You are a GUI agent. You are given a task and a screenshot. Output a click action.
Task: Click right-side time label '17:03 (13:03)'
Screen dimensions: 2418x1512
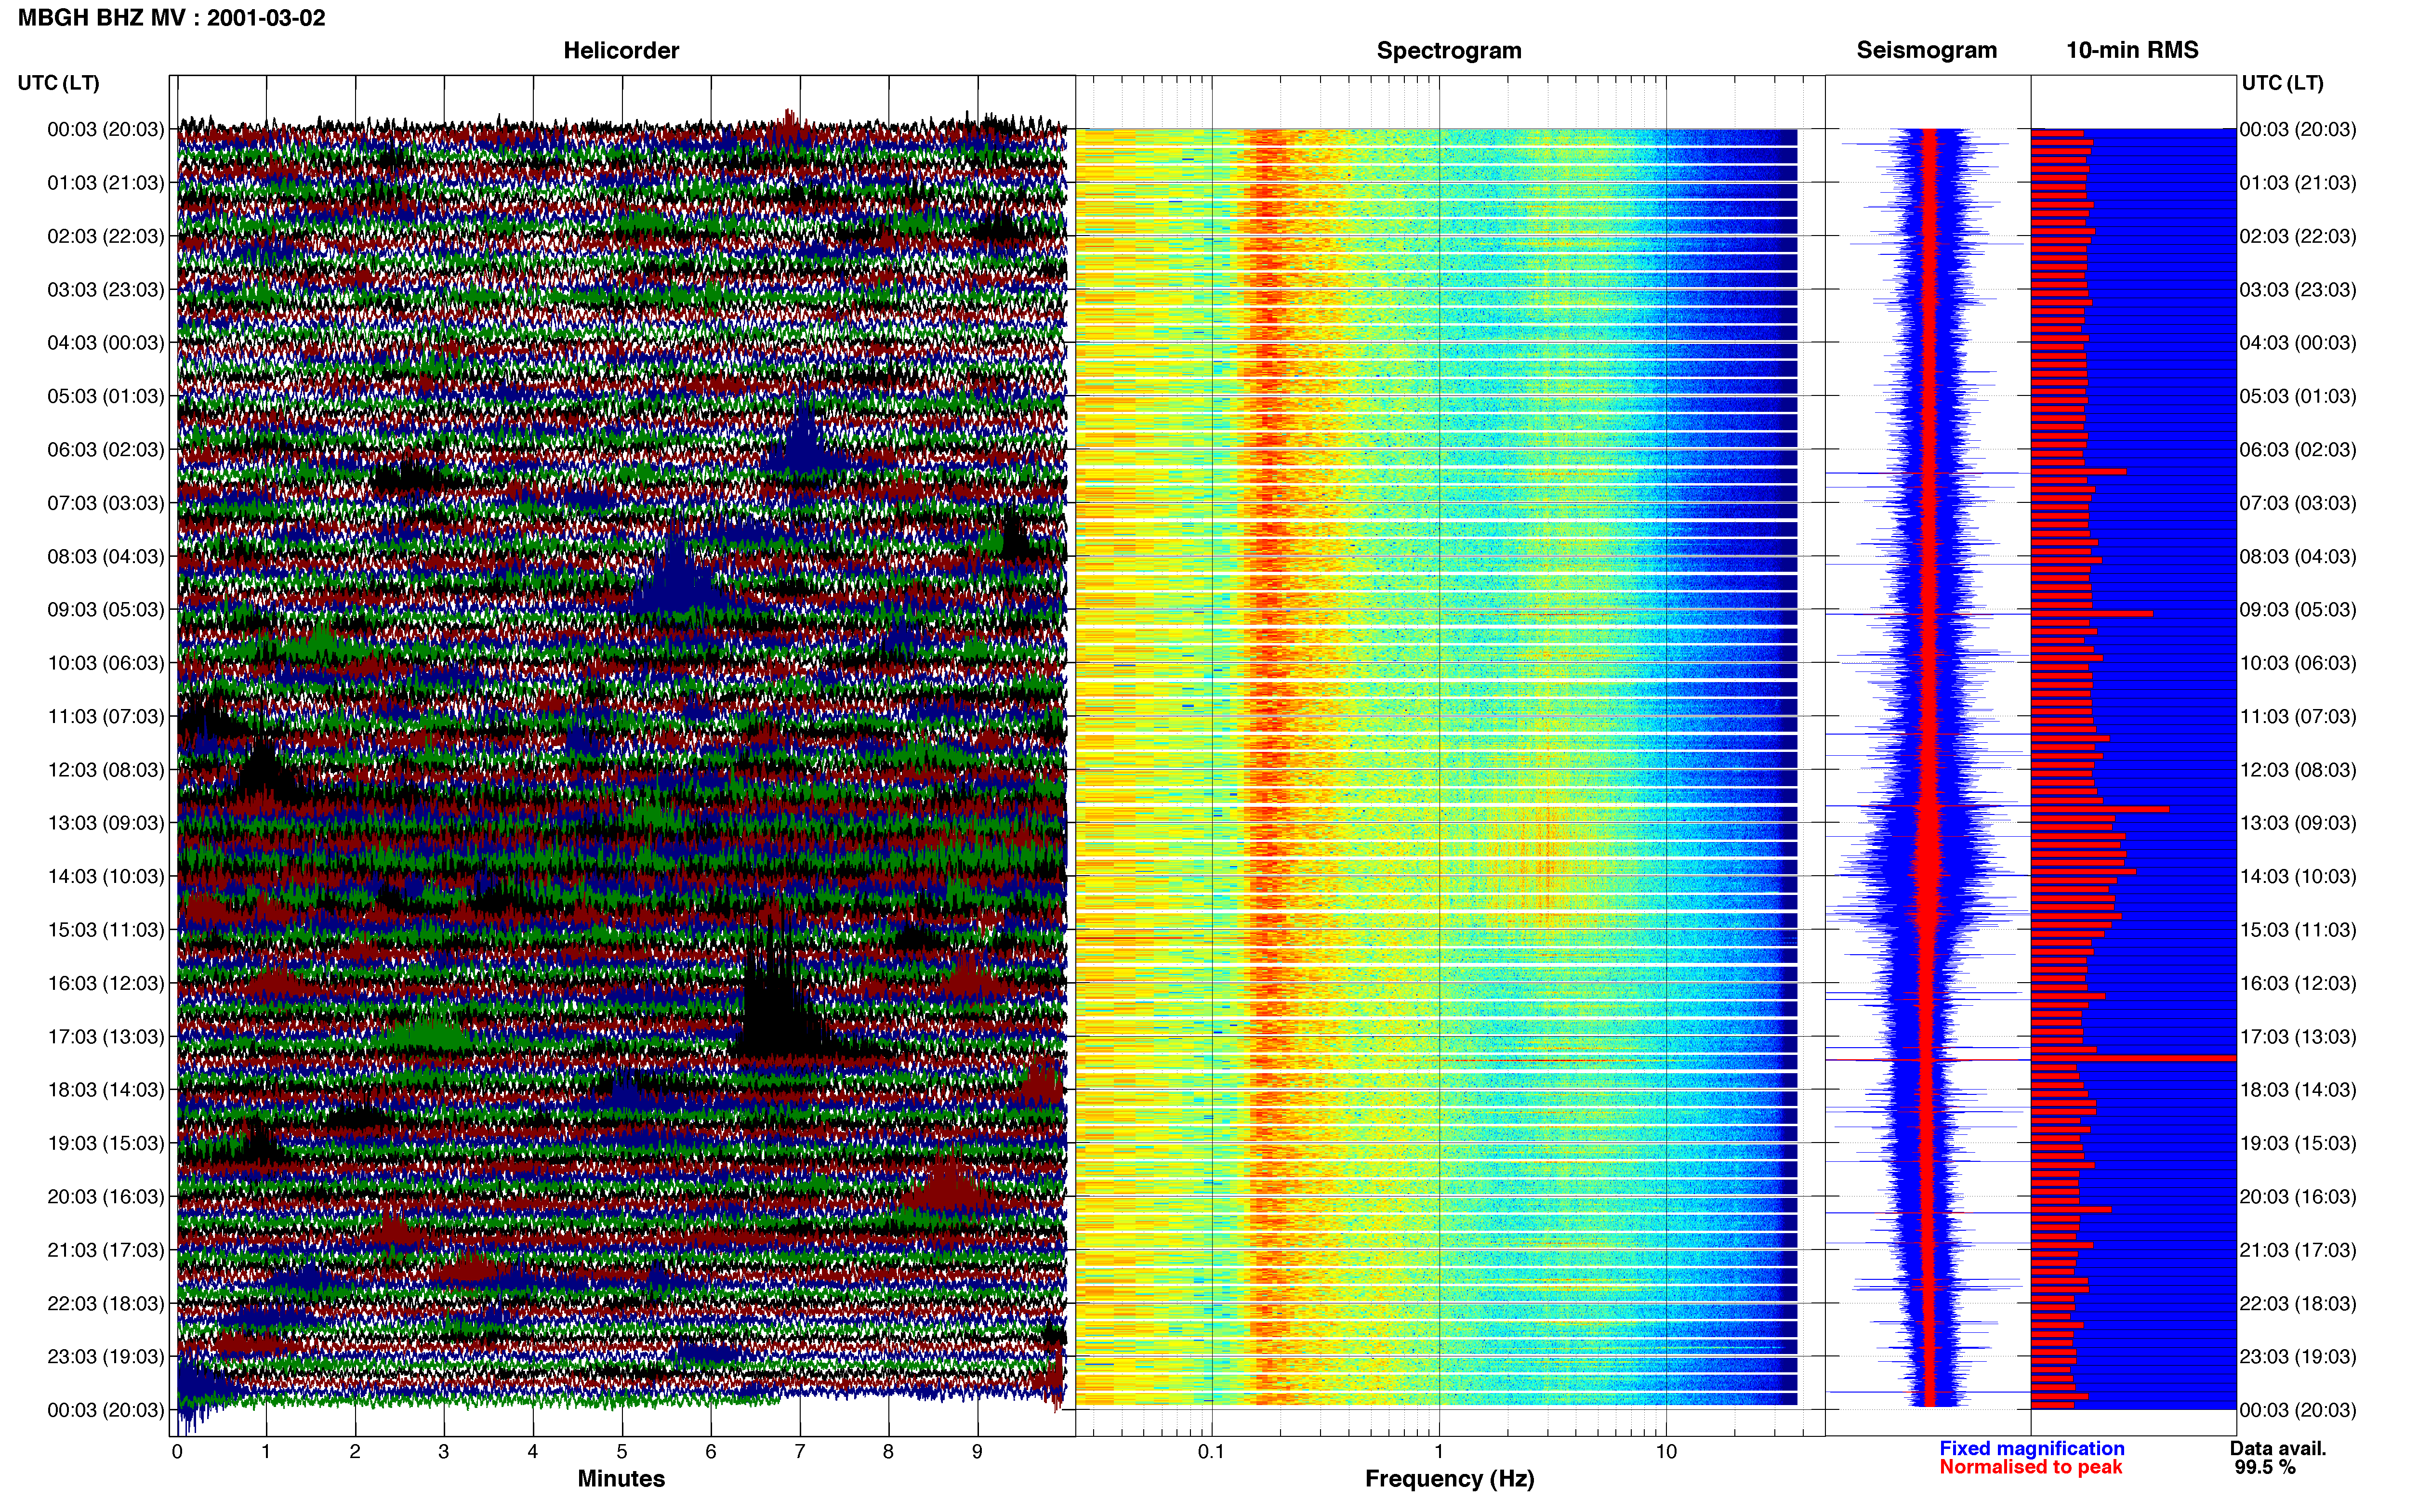(x=2298, y=1036)
